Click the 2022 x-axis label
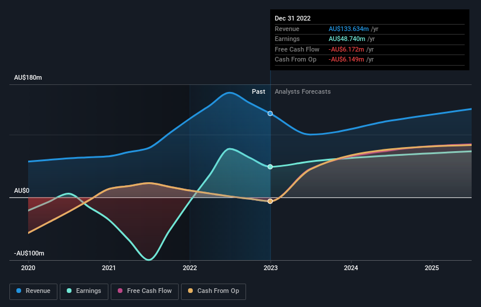 [x=190, y=268]
